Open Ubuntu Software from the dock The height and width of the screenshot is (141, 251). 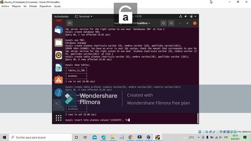[x=58, y=80]
